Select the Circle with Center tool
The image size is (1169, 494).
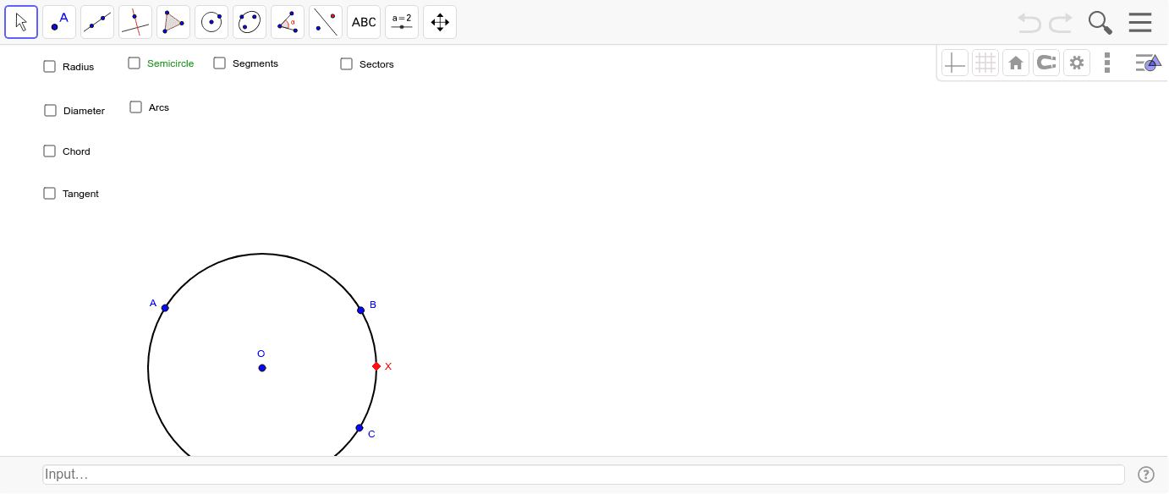[211, 22]
